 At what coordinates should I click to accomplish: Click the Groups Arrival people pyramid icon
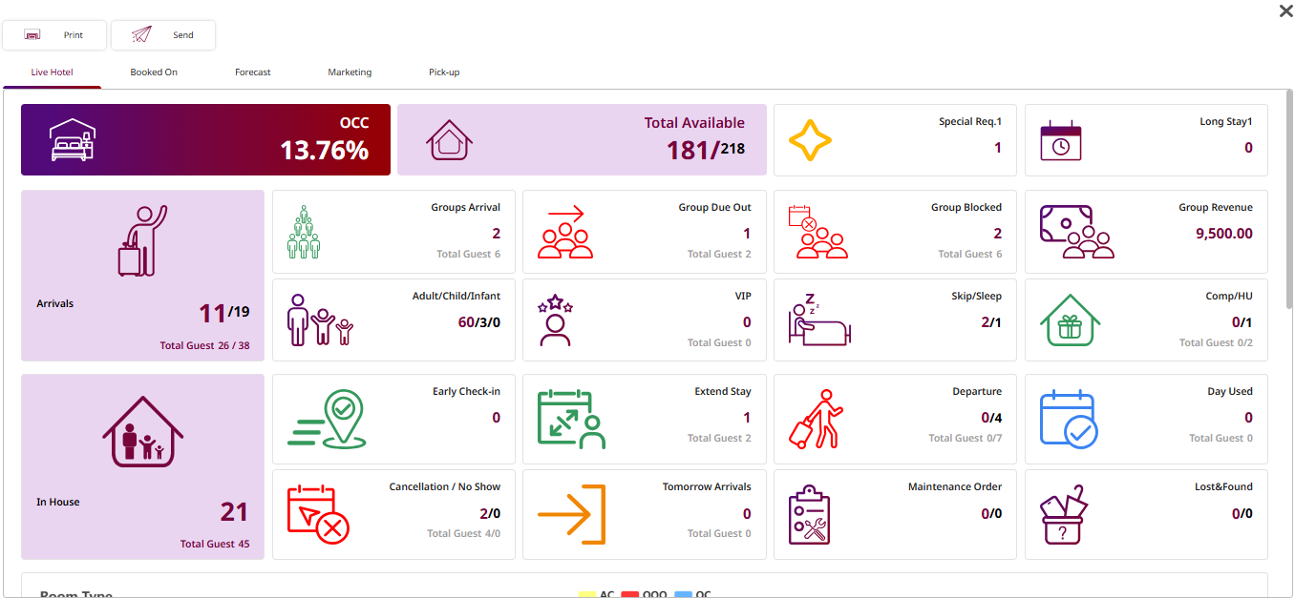click(304, 232)
